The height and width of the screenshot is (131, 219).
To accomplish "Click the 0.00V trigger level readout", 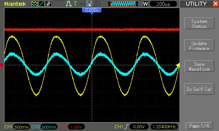I will (139, 127).
